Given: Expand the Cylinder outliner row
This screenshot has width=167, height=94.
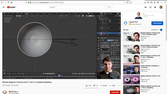Looking at the screenshot, I should click(x=100, y=33).
